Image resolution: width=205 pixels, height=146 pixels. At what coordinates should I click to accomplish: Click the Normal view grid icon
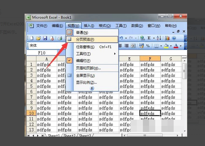pos(69,32)
